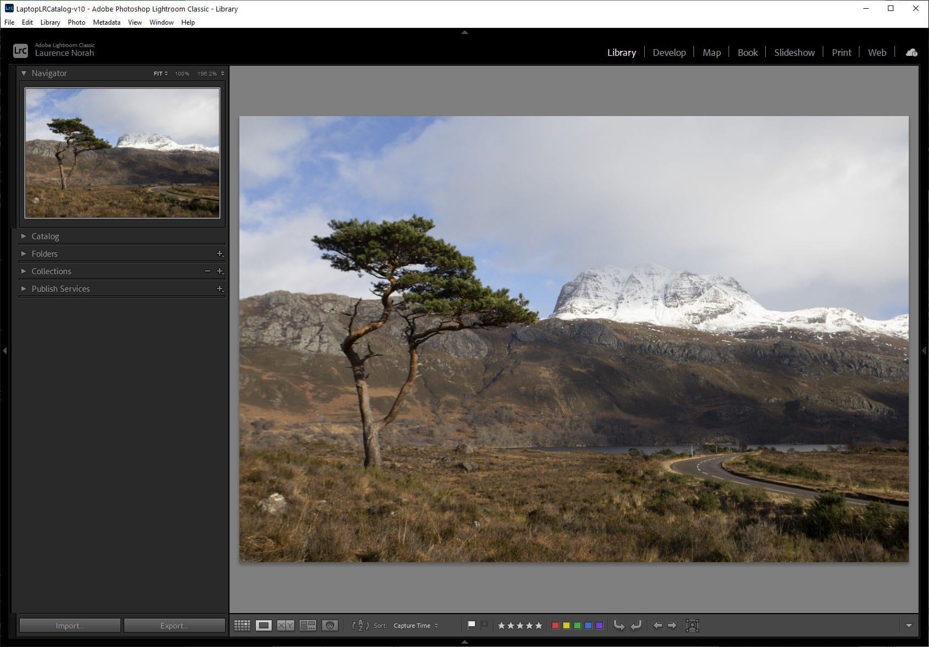This screenshot has height=647, width=929.
Task: Click the Navigator preview thumbnail
Action: point(122,152)
